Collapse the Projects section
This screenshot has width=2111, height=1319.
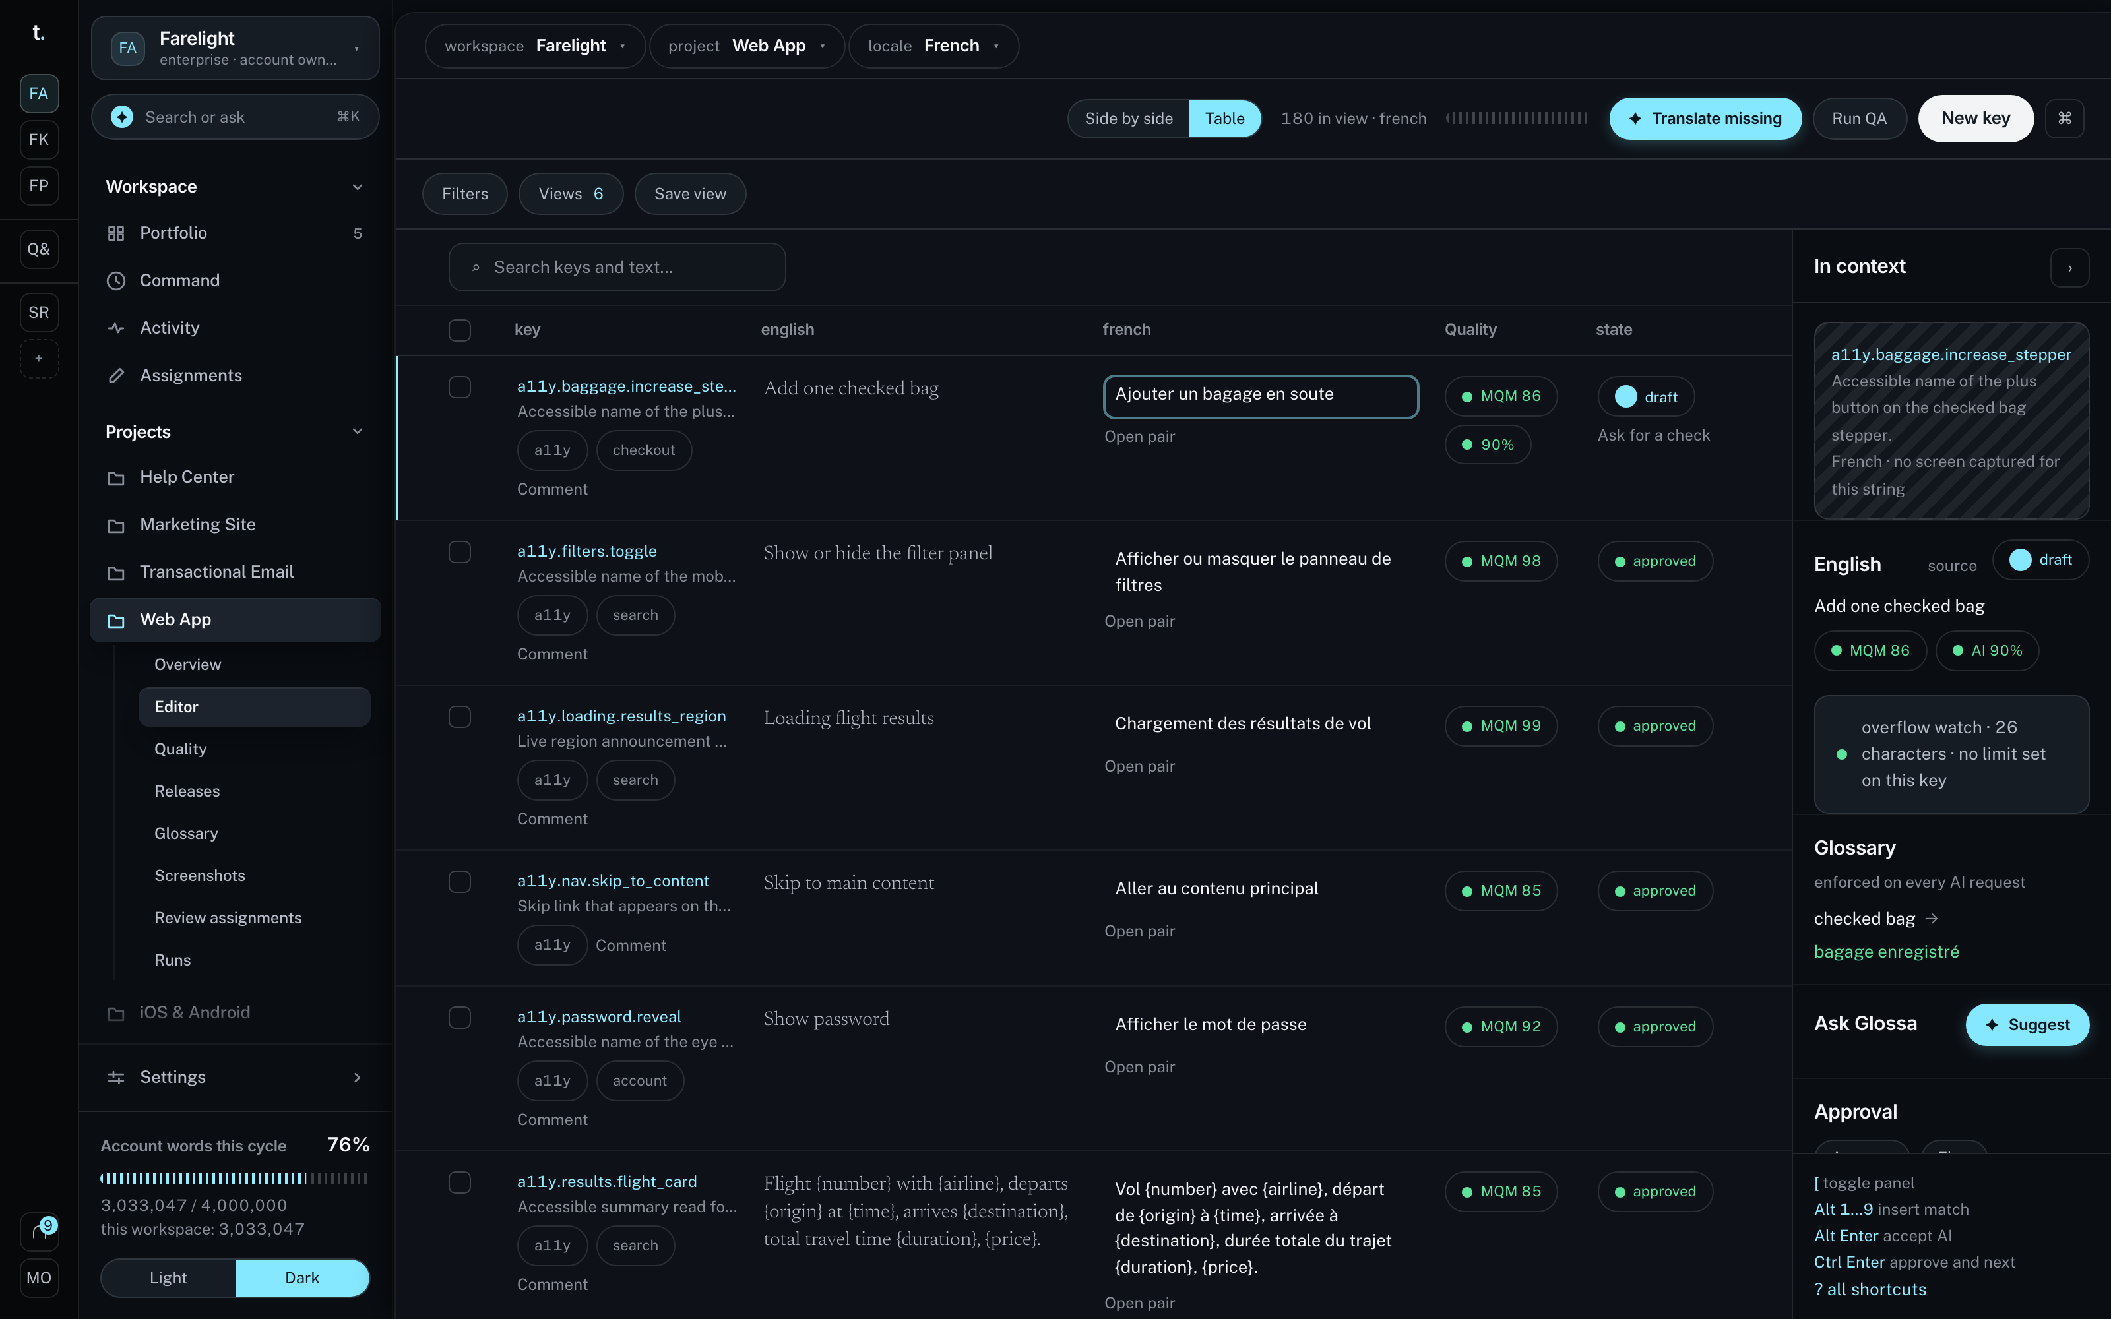[x=357, y=432]
